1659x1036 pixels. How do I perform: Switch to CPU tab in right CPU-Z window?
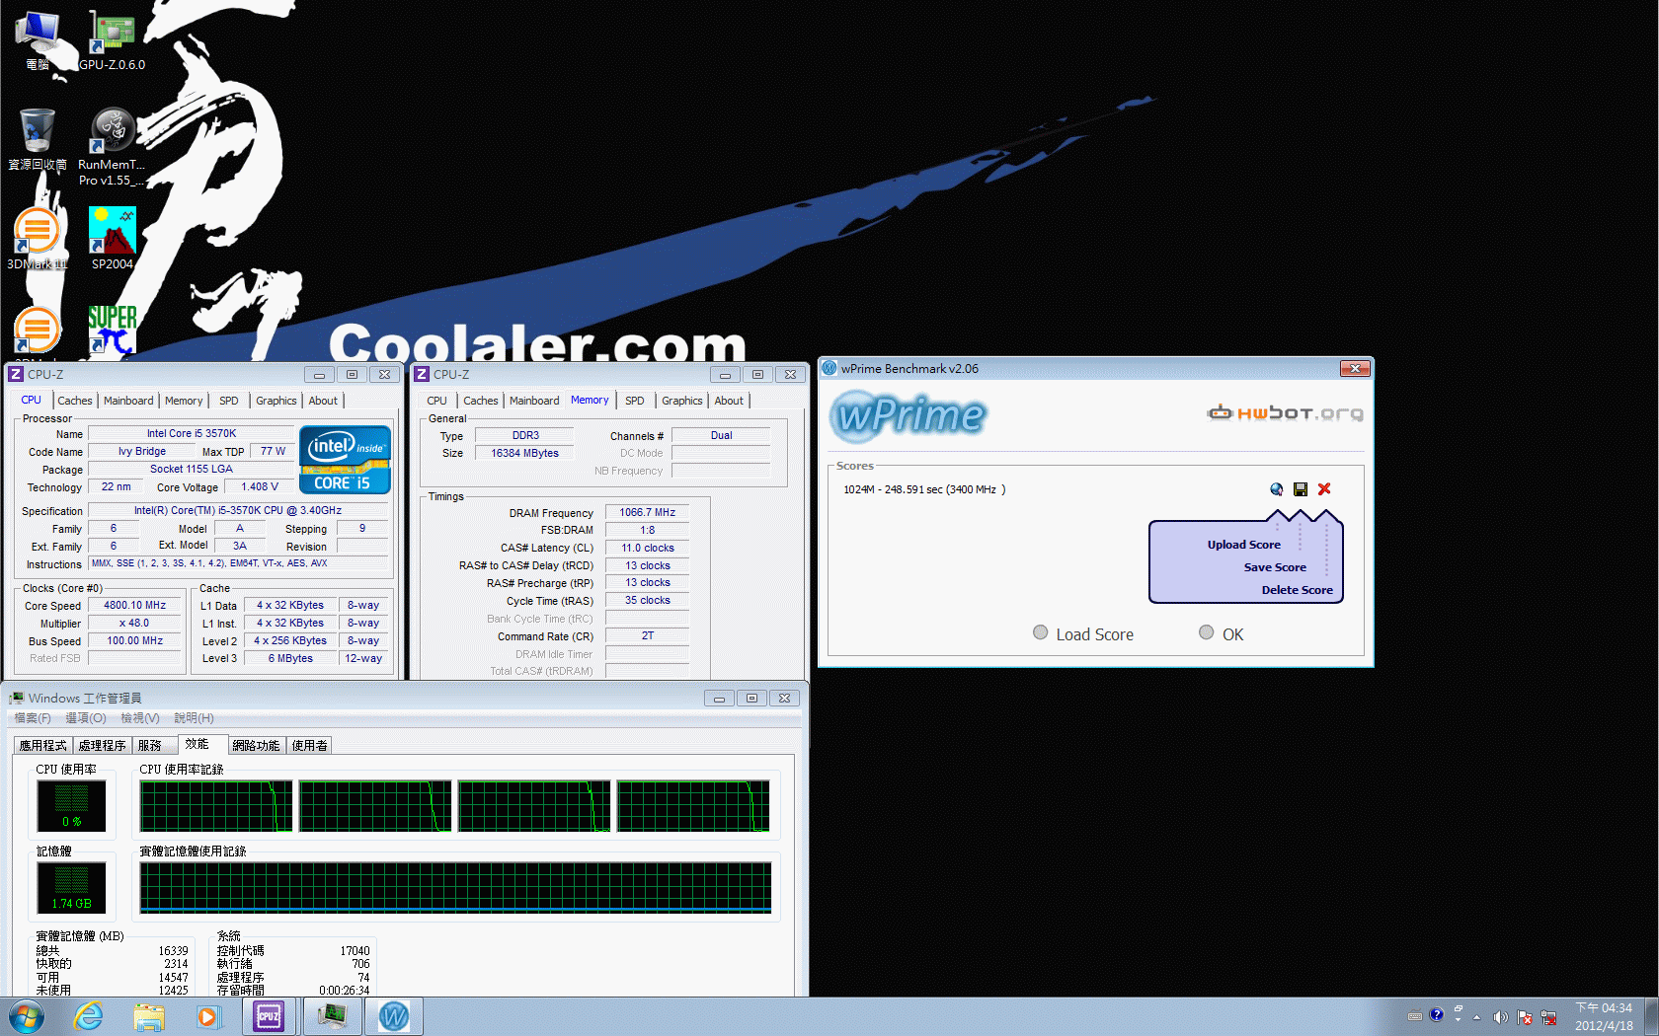pos(436,401)
